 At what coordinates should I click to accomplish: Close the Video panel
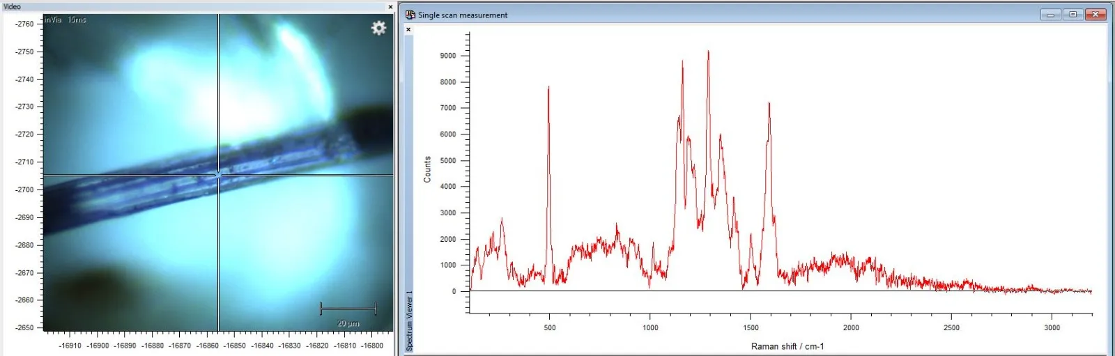pyautogui.click(x=390, y=7)
